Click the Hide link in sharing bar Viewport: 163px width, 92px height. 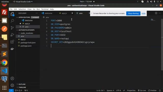tap(143, 13)
